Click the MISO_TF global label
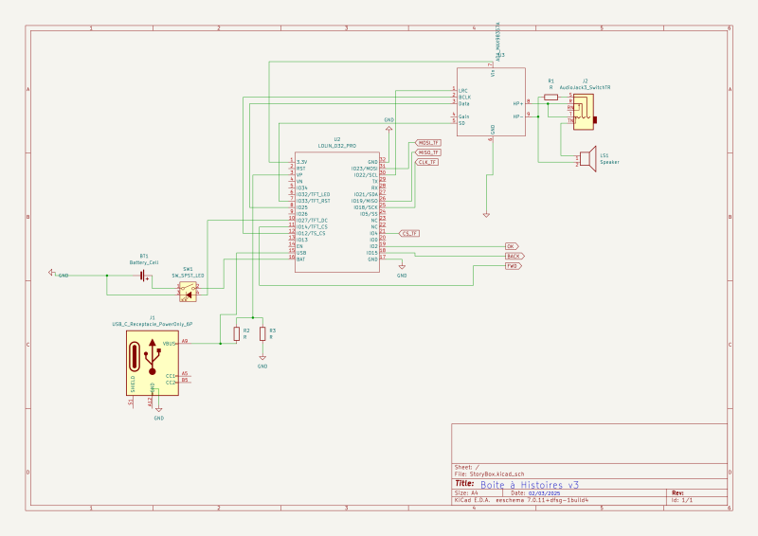This screenshot has width=758, height=536. (428, 152)
